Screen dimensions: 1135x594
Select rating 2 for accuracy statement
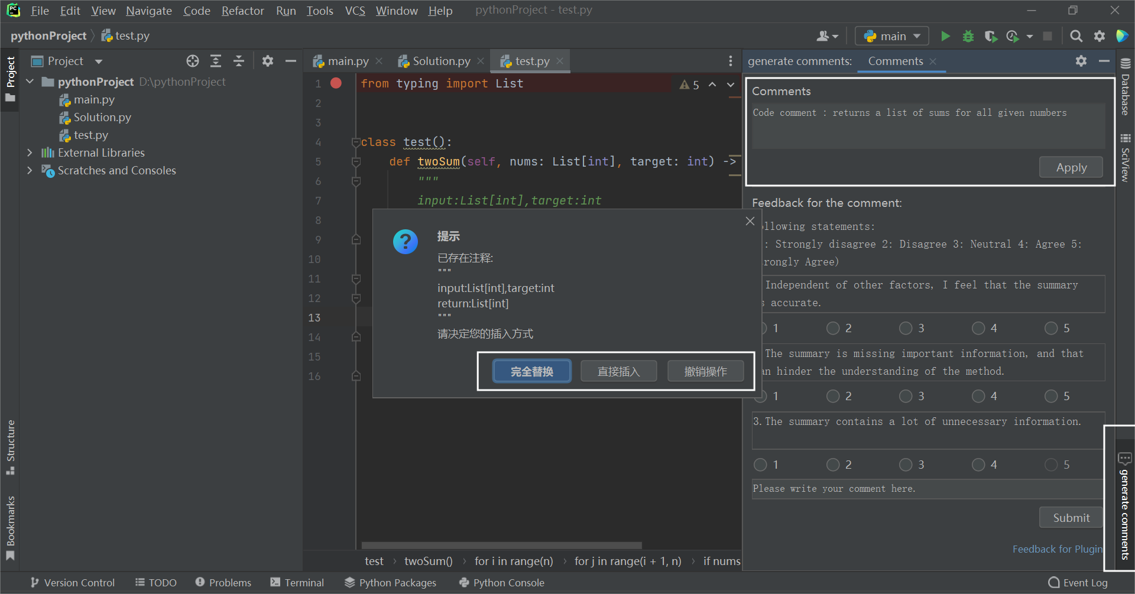(833, 328)
